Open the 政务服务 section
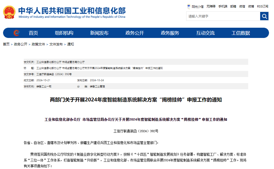Viewport: 274px width, 169px height. coord(170,33)
